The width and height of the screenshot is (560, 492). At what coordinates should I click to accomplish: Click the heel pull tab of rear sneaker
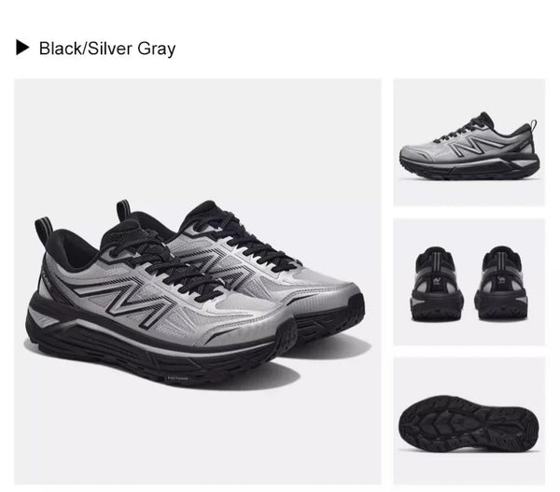[123, 209]
